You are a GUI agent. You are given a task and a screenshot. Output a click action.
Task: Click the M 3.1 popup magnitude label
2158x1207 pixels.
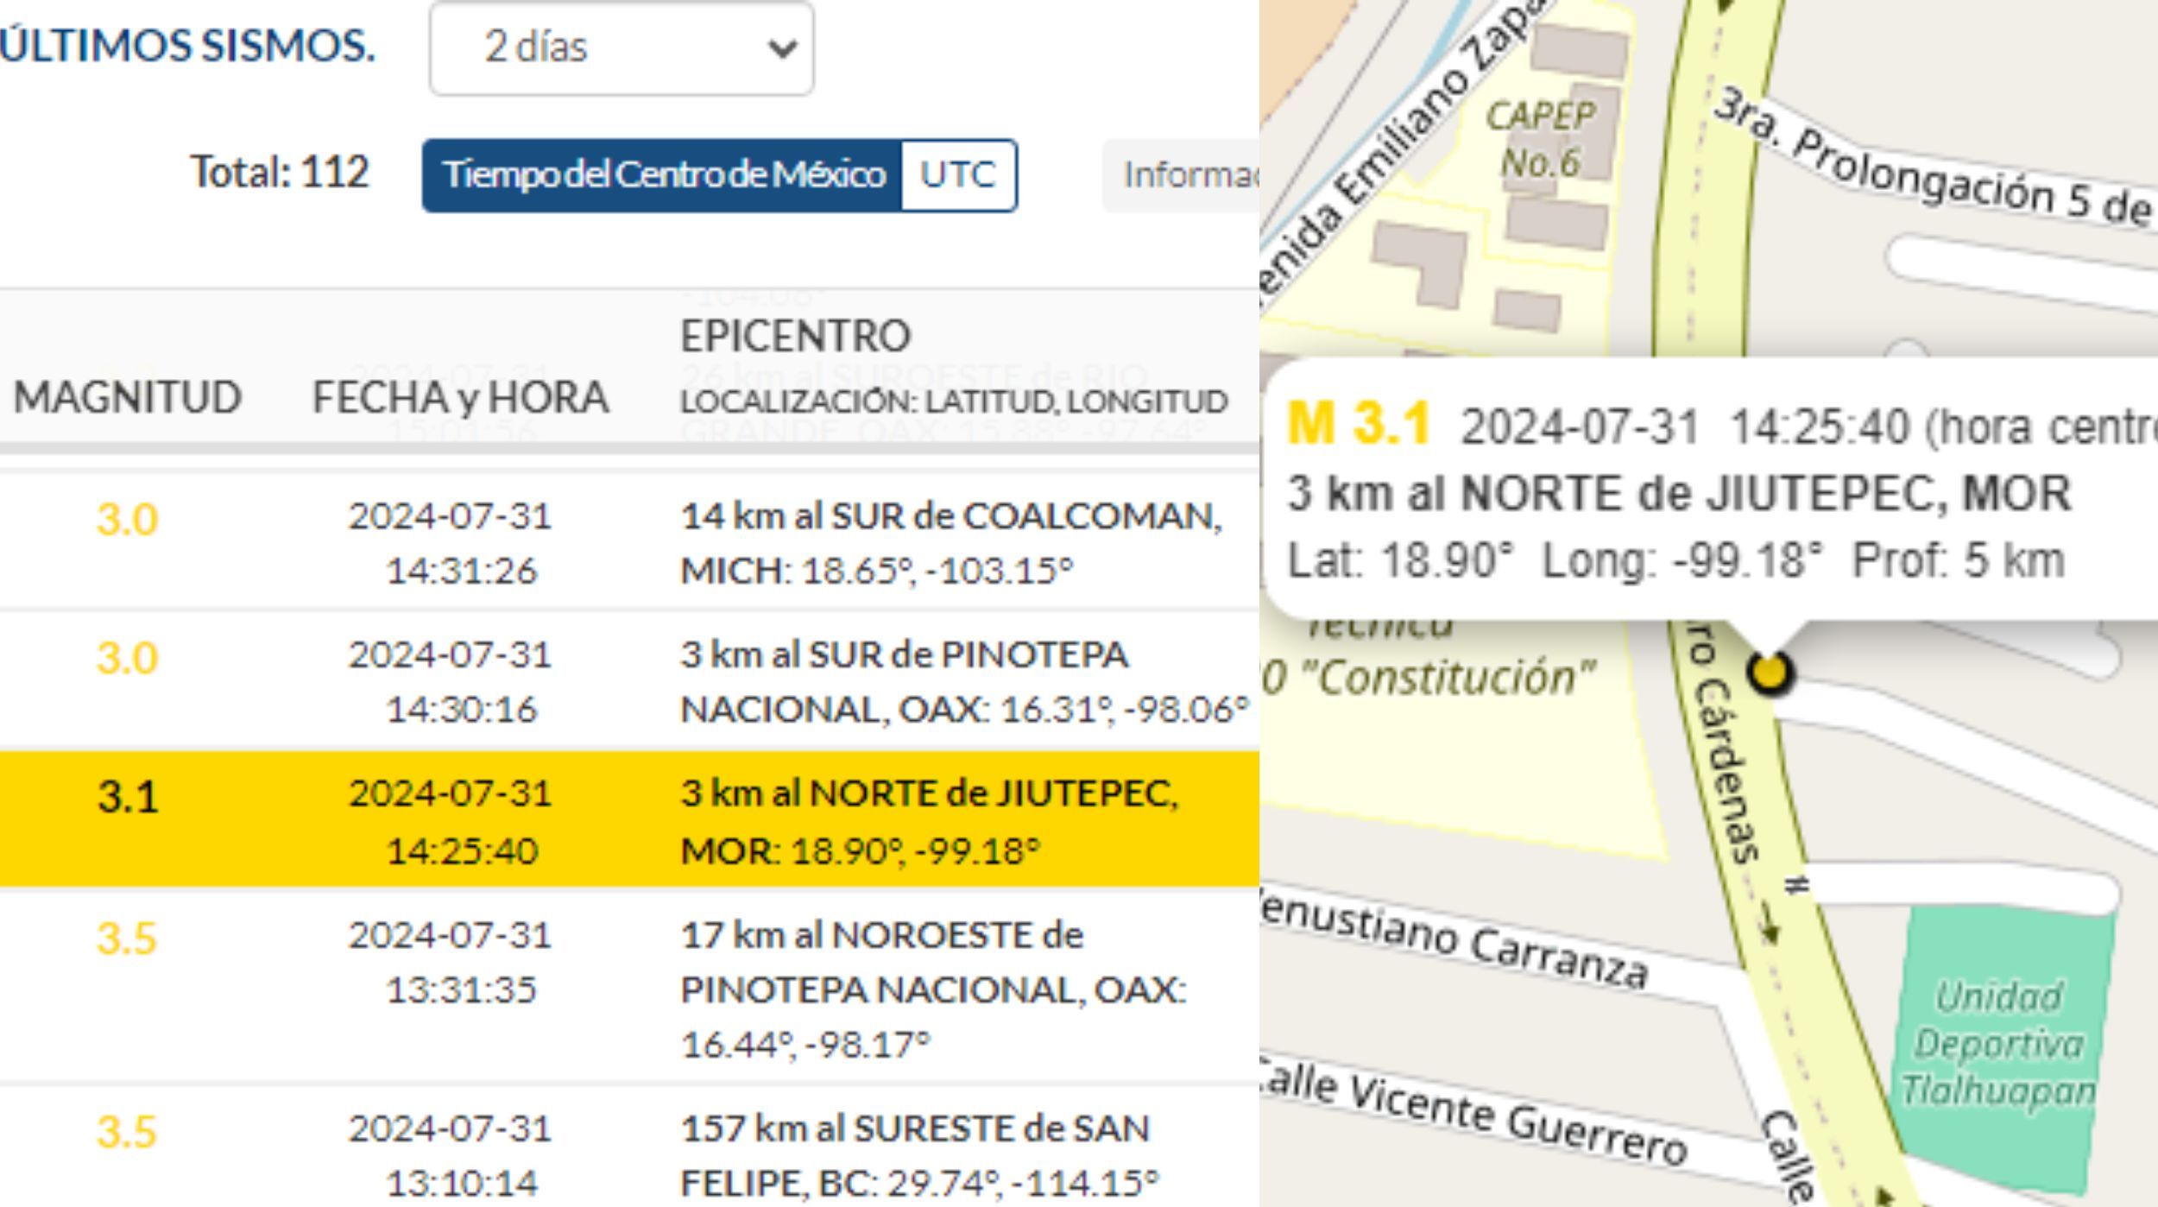click(1358, 424)
